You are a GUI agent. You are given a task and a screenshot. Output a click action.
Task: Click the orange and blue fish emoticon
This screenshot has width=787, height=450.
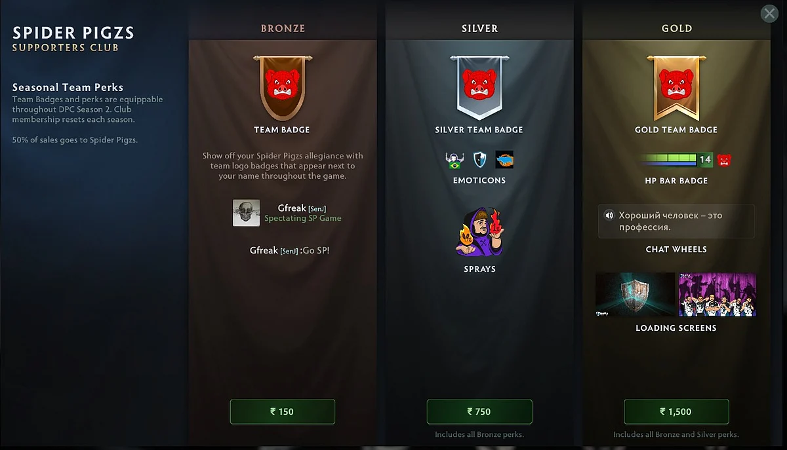tap(504, 160)
